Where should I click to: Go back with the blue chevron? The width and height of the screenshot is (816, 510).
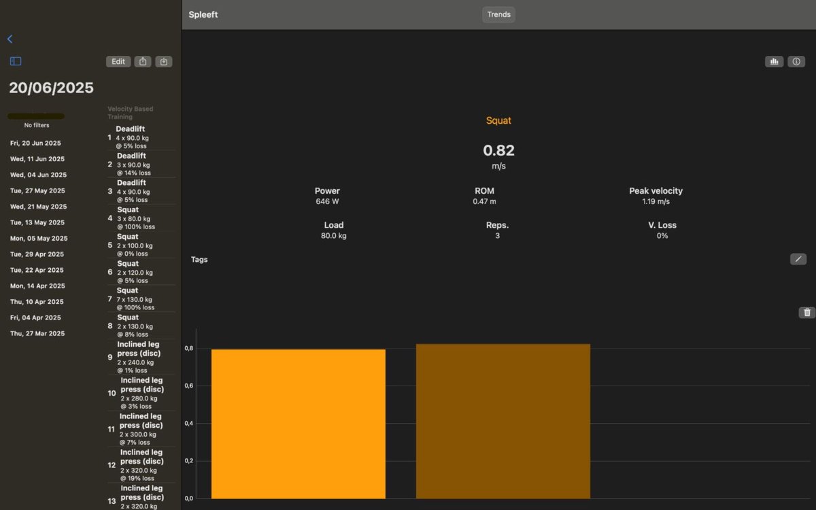[x=10, y=39]
